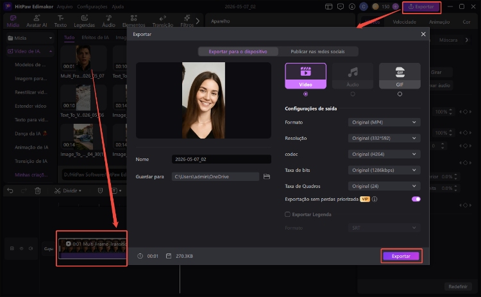Select the GIF radio button
This screenshot has height=297, width=481.
[x=400, y=94]
